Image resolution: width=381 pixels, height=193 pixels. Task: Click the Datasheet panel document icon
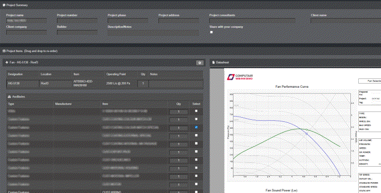(x=213, y=62)
